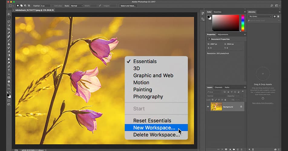This screenshot has width=288, height=151.
Task: Select the History Brush tool
Action: [x=9, y=48]
